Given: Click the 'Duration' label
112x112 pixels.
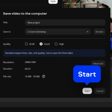Looking at the screenshot, I should pyautogui.click(x=8, y=69).
